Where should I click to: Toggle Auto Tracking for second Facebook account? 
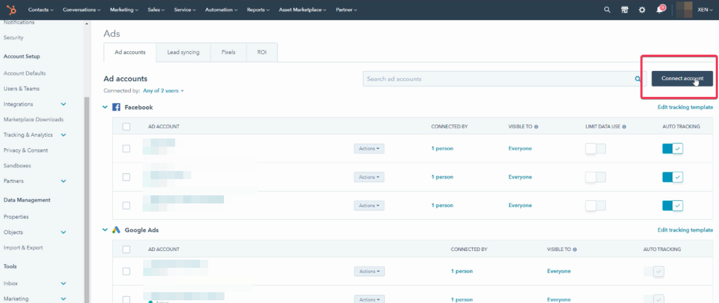click(x=672, y=177)
